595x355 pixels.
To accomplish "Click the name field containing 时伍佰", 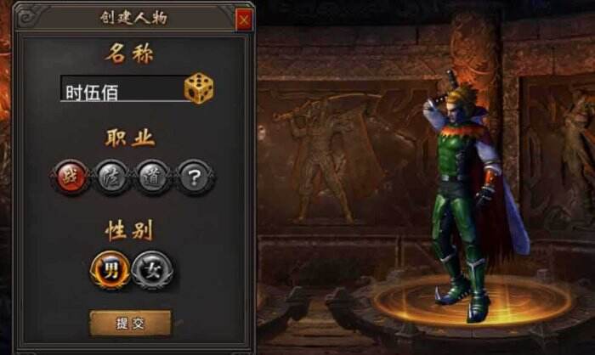I will tap(122, 88).
